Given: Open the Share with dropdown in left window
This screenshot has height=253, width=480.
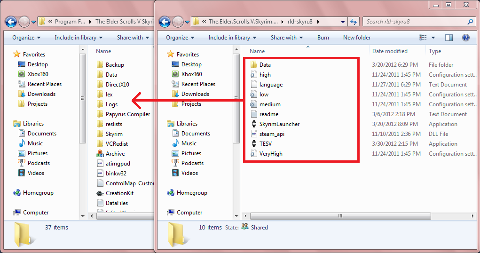Looking at the screenshot, I should point(133,38).
